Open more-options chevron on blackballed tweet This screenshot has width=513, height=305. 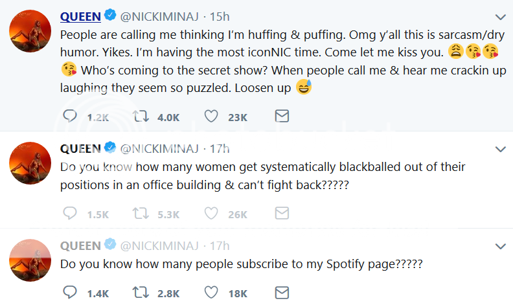pyautogui.click(x=500, y=149)
